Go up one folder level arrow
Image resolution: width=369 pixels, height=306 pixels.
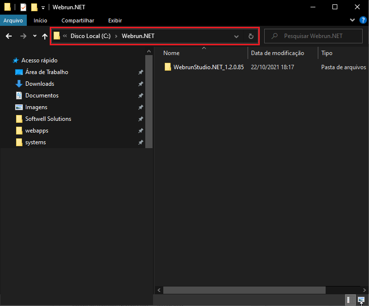click(x=45, y=36)
